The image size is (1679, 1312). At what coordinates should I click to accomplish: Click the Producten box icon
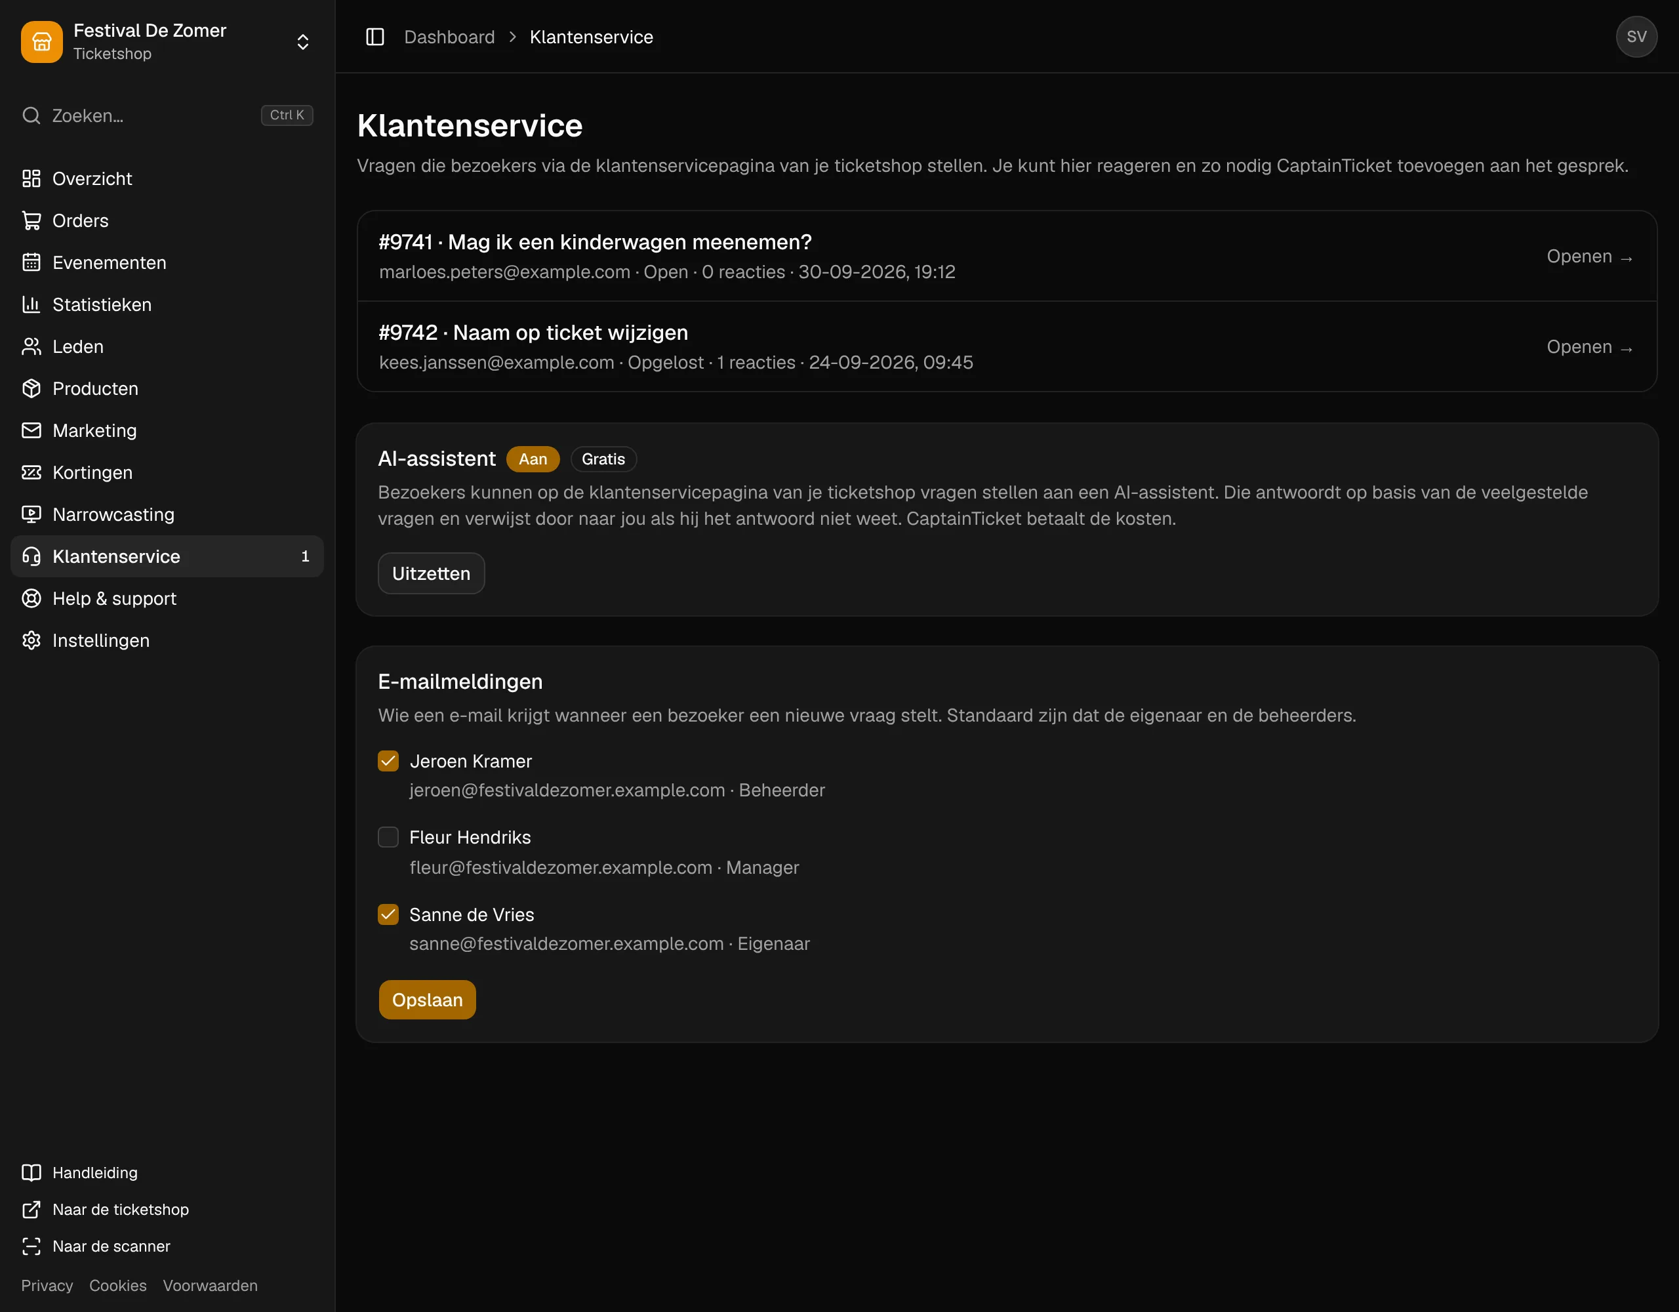[31, 388]
